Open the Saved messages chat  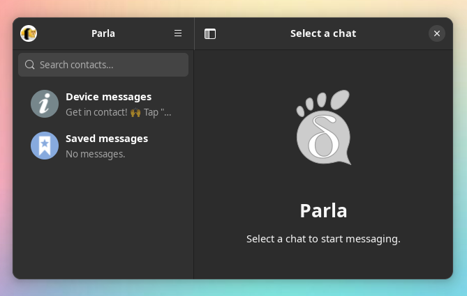pyautogui.click(x=103, y=146)
